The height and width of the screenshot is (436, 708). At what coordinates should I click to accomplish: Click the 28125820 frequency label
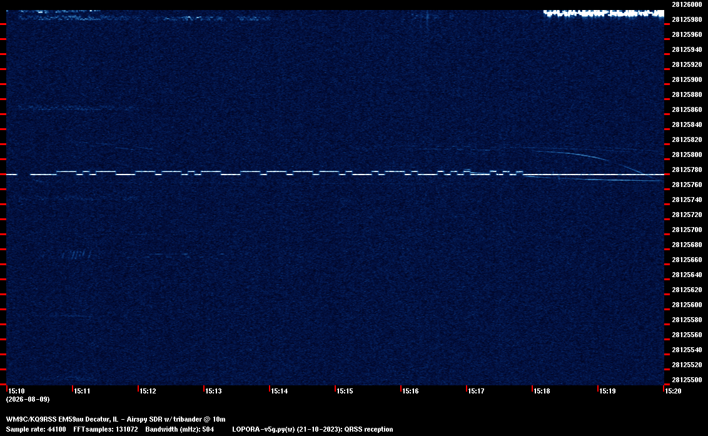click(x=687, y=139)
